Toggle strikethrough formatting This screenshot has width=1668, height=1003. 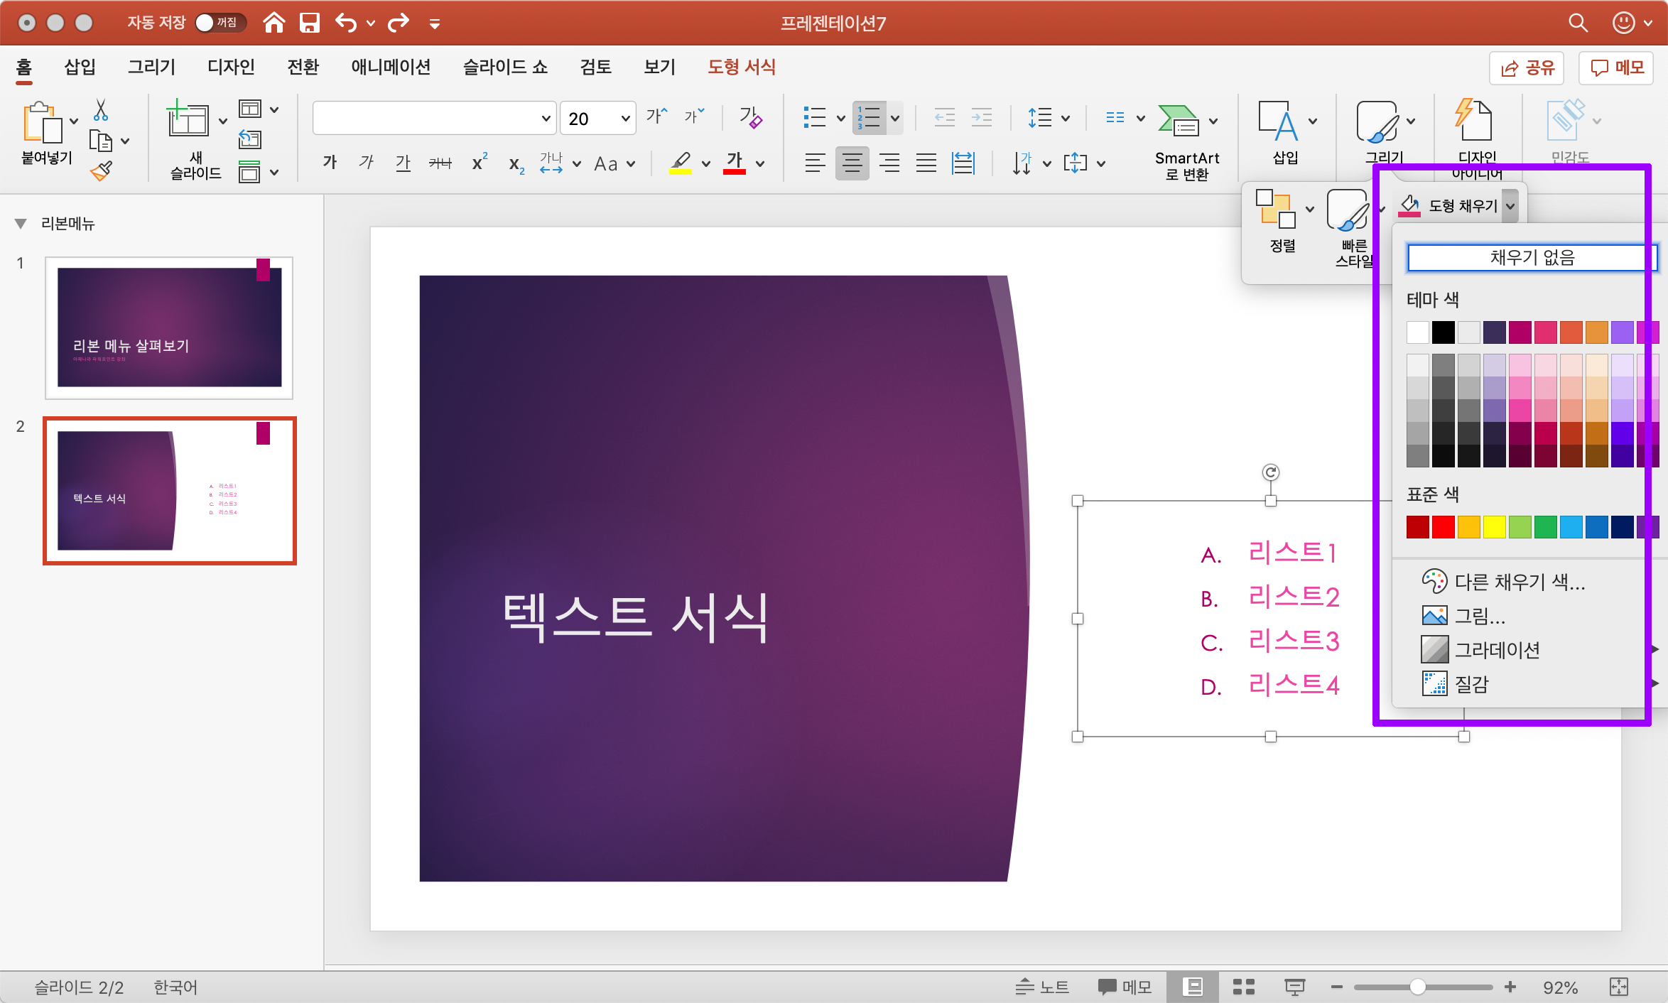click(x=440, y=163)
